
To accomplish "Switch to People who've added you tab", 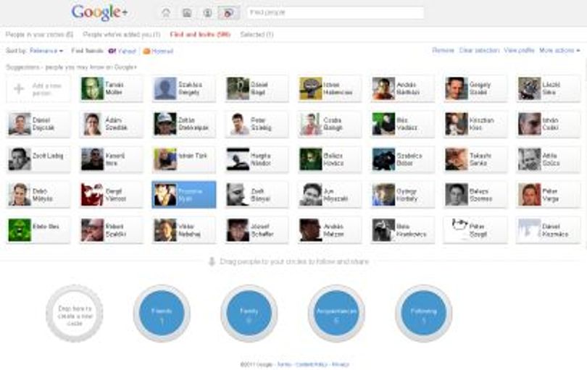I will click(x=122, y=35).
